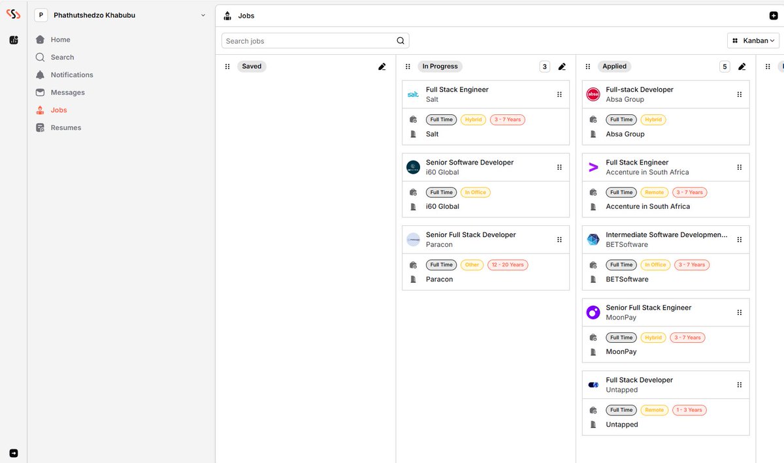Image resolution: width=784 pixels, height=463 pixels.
Task: Click the Remote tag on Accenture card
Action: [655, 192]
